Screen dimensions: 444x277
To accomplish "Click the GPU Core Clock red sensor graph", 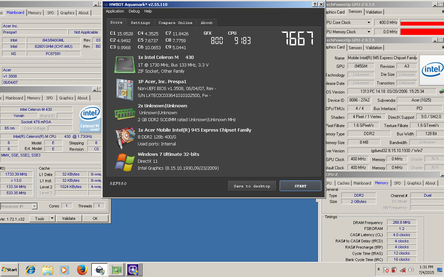I will (x=422, y=23).
